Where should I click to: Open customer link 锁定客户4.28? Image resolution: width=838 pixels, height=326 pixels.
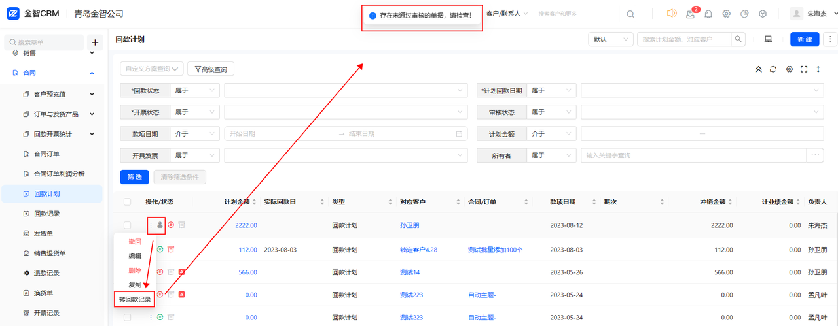[x=418, y=250]
